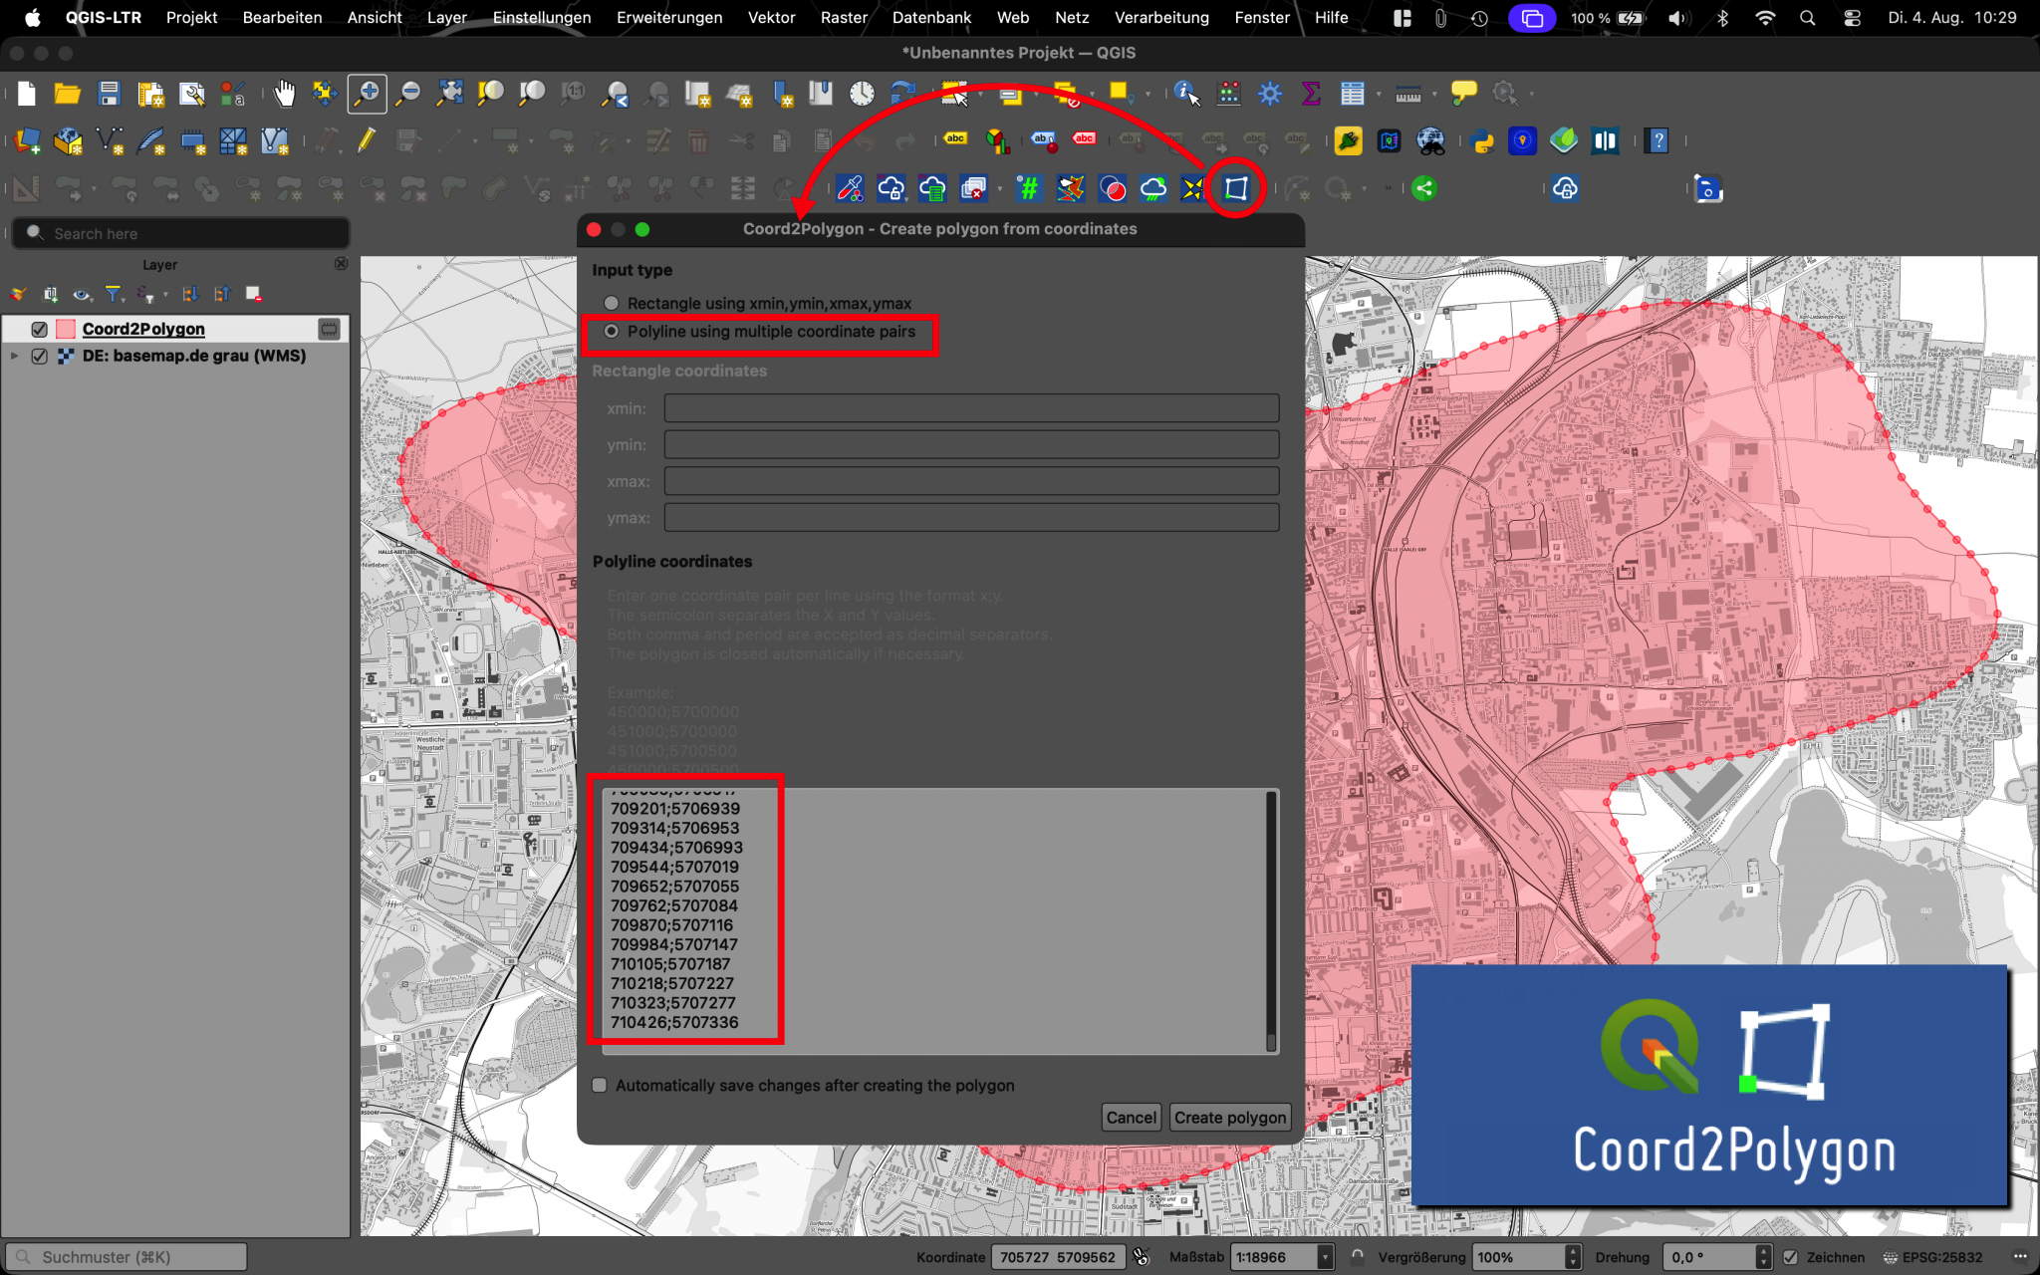Viewport: 2040px width, 1275px height.
Task: Click the Koordinate value field
Action: [x=1058, y=1257]
